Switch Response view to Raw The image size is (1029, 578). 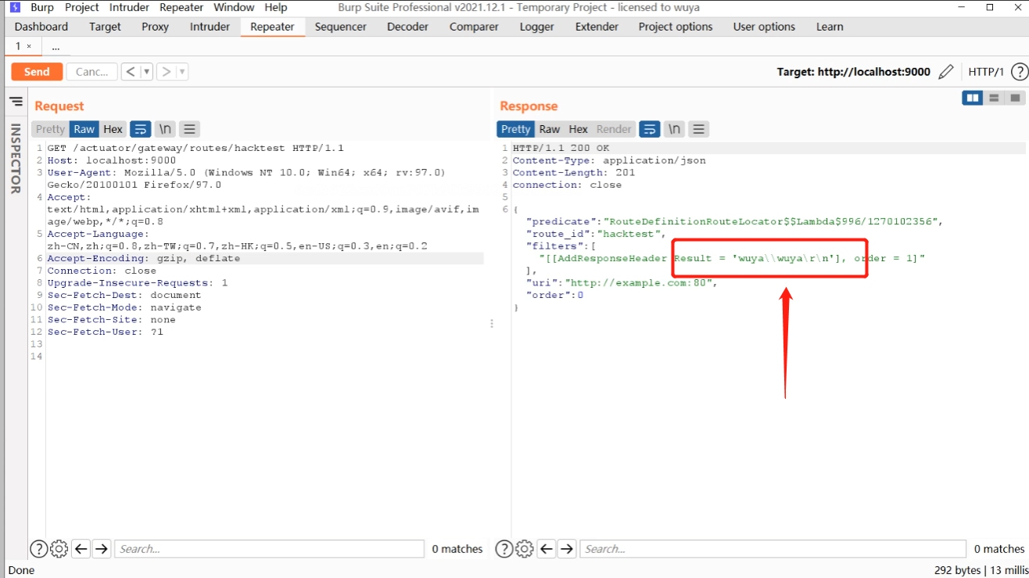click(550, 129)
